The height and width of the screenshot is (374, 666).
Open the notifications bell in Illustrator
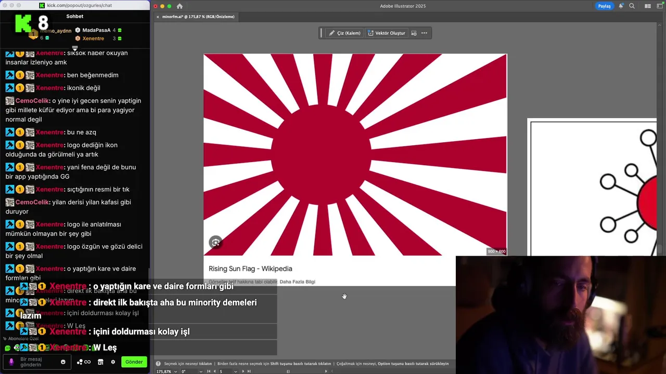621,6
